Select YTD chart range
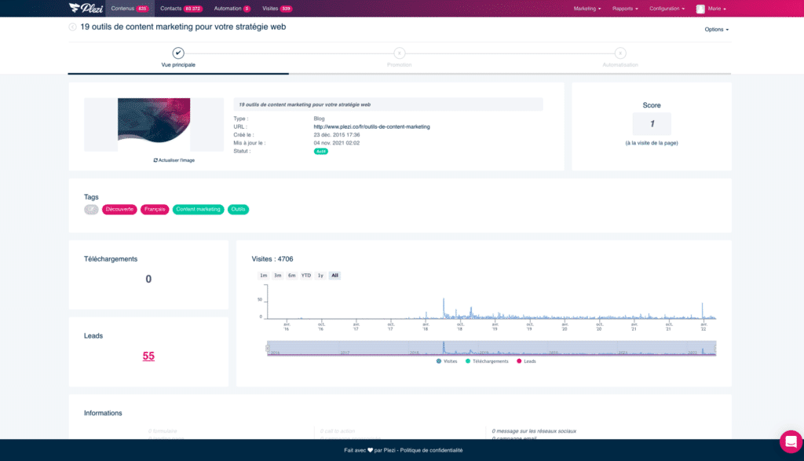This screenshot has height=461, width=804. [x=306, y=276]
